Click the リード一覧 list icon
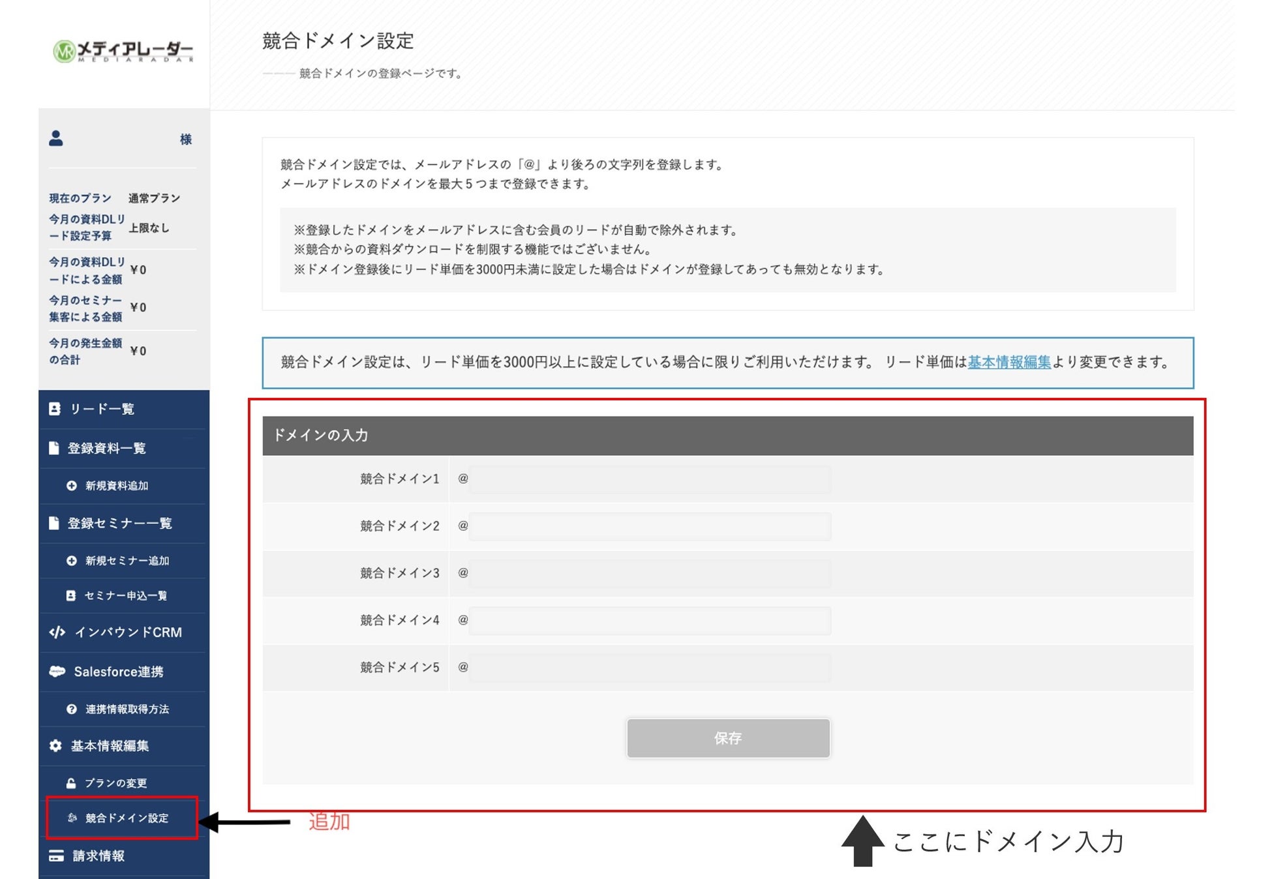Screen dimensions: 1272x879 [x=55, y=409]
